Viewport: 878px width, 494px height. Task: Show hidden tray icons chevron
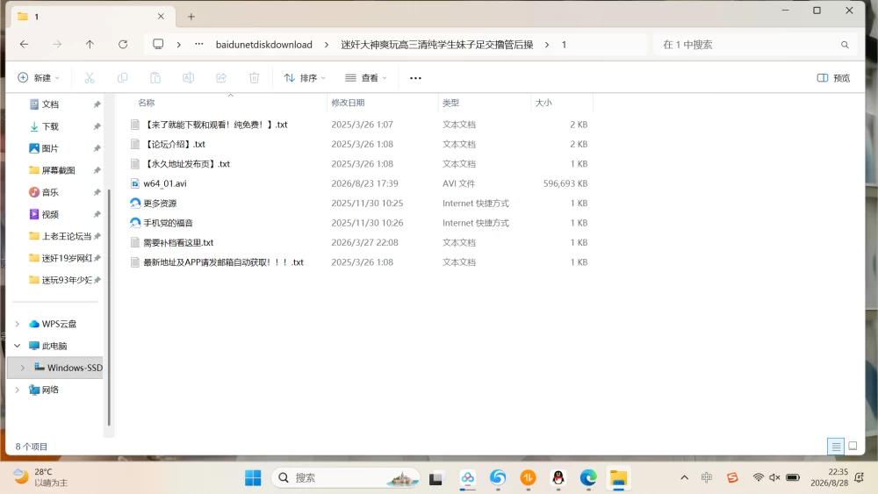[x=684, y=477]
